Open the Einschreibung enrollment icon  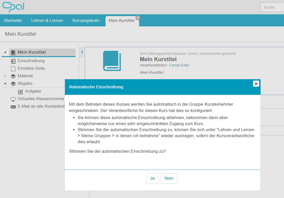[x=13, y=61]
